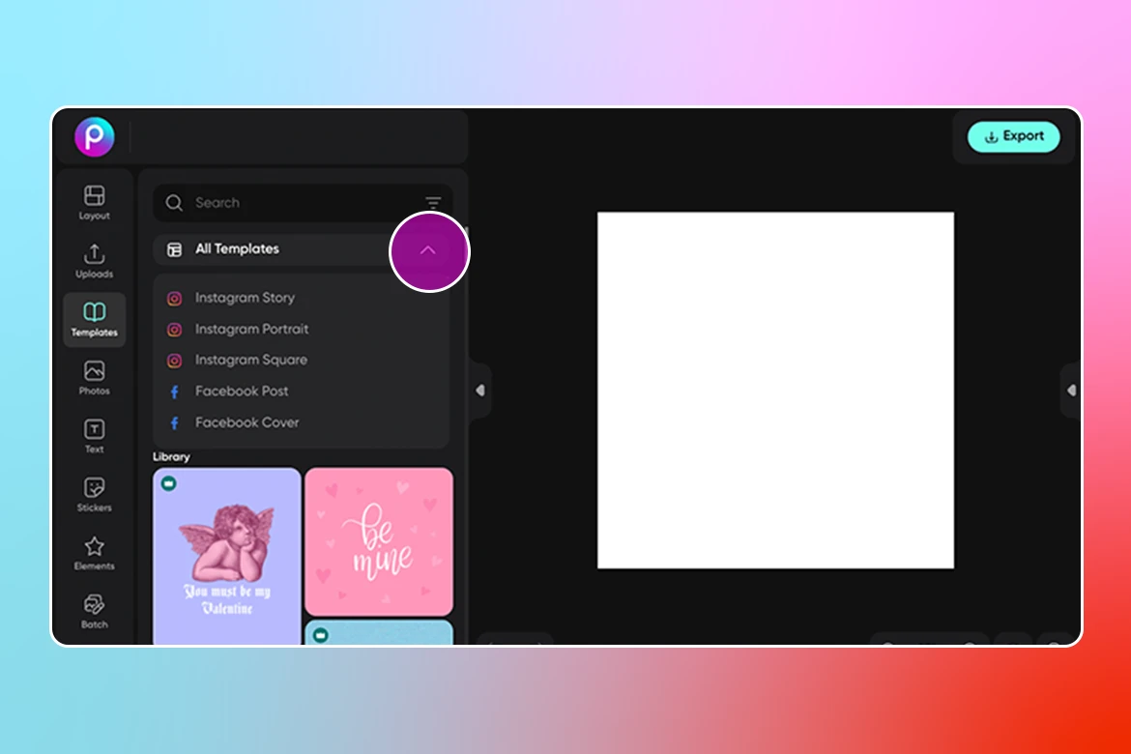Select the Templates sidebar tab
Image resolution: width=1131 pixels, height=754 pixels.
point(94,320)
